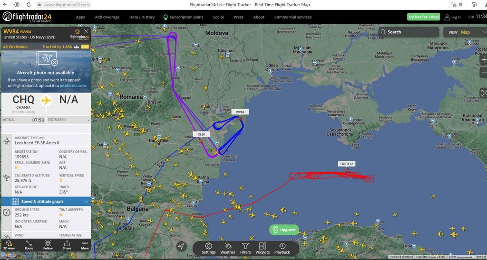The width and height of the screenshot is (487, 260).
Task: Click the address bar showing www.flightradar24.com
Action: 67,5
